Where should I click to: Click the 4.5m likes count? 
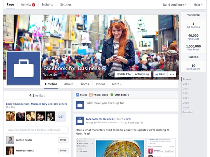(37, 96)
